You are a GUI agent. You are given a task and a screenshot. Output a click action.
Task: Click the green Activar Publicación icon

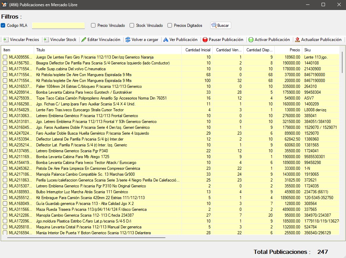point(251,40)
